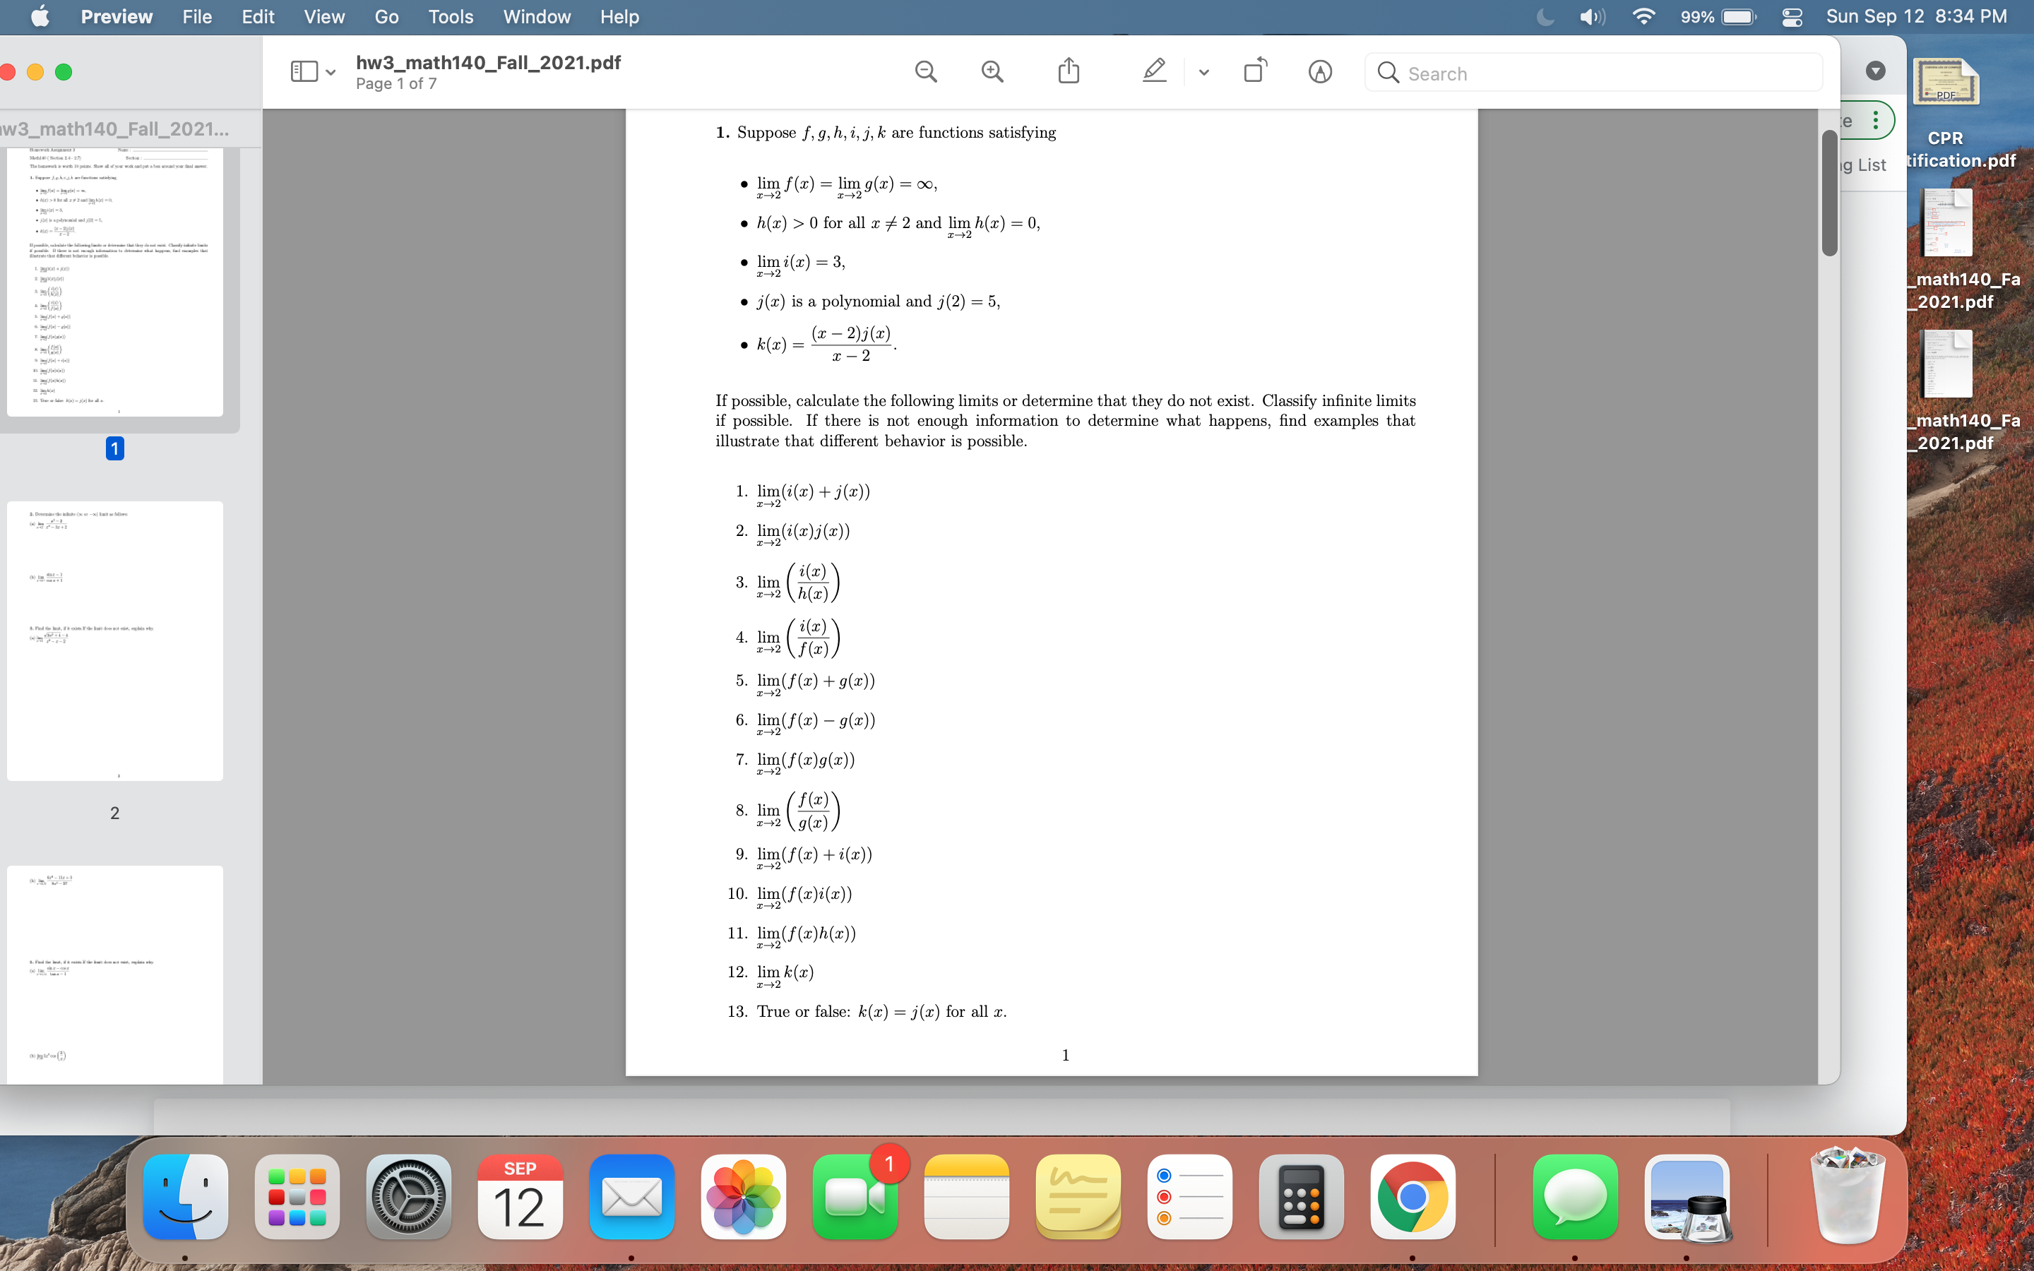Activate the Magnifier loupe icon

point(1319,71)
